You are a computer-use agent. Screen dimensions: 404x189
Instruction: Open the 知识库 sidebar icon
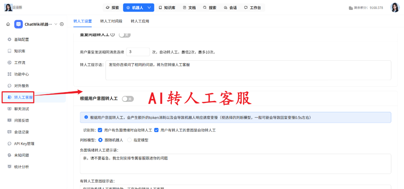[x=9, y=51]
